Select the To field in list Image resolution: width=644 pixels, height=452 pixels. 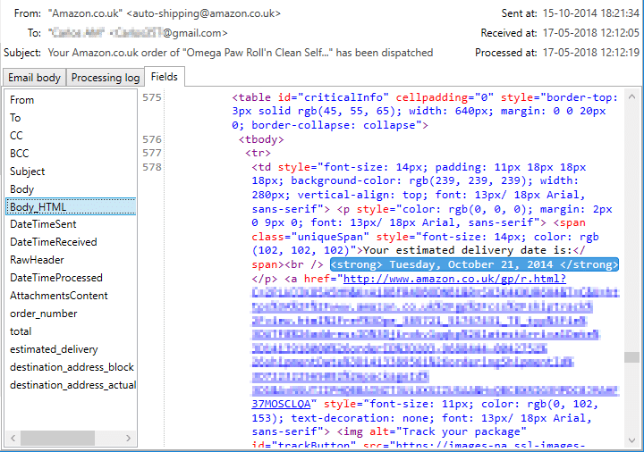(71, 118)
